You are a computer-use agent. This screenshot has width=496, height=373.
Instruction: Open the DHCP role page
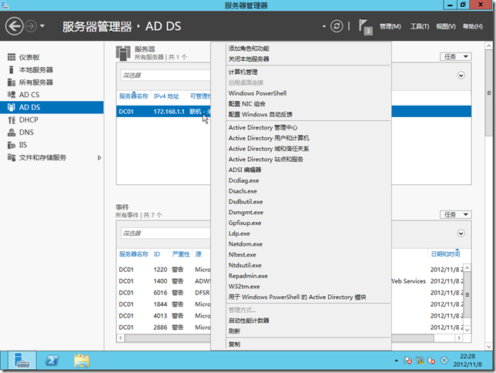(52, 119)
